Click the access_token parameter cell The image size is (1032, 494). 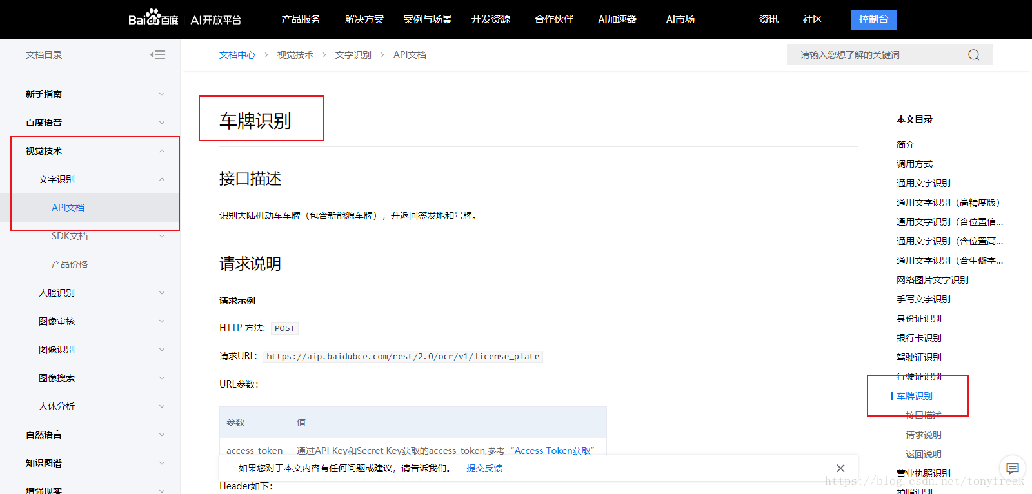(x=255, y=451)
